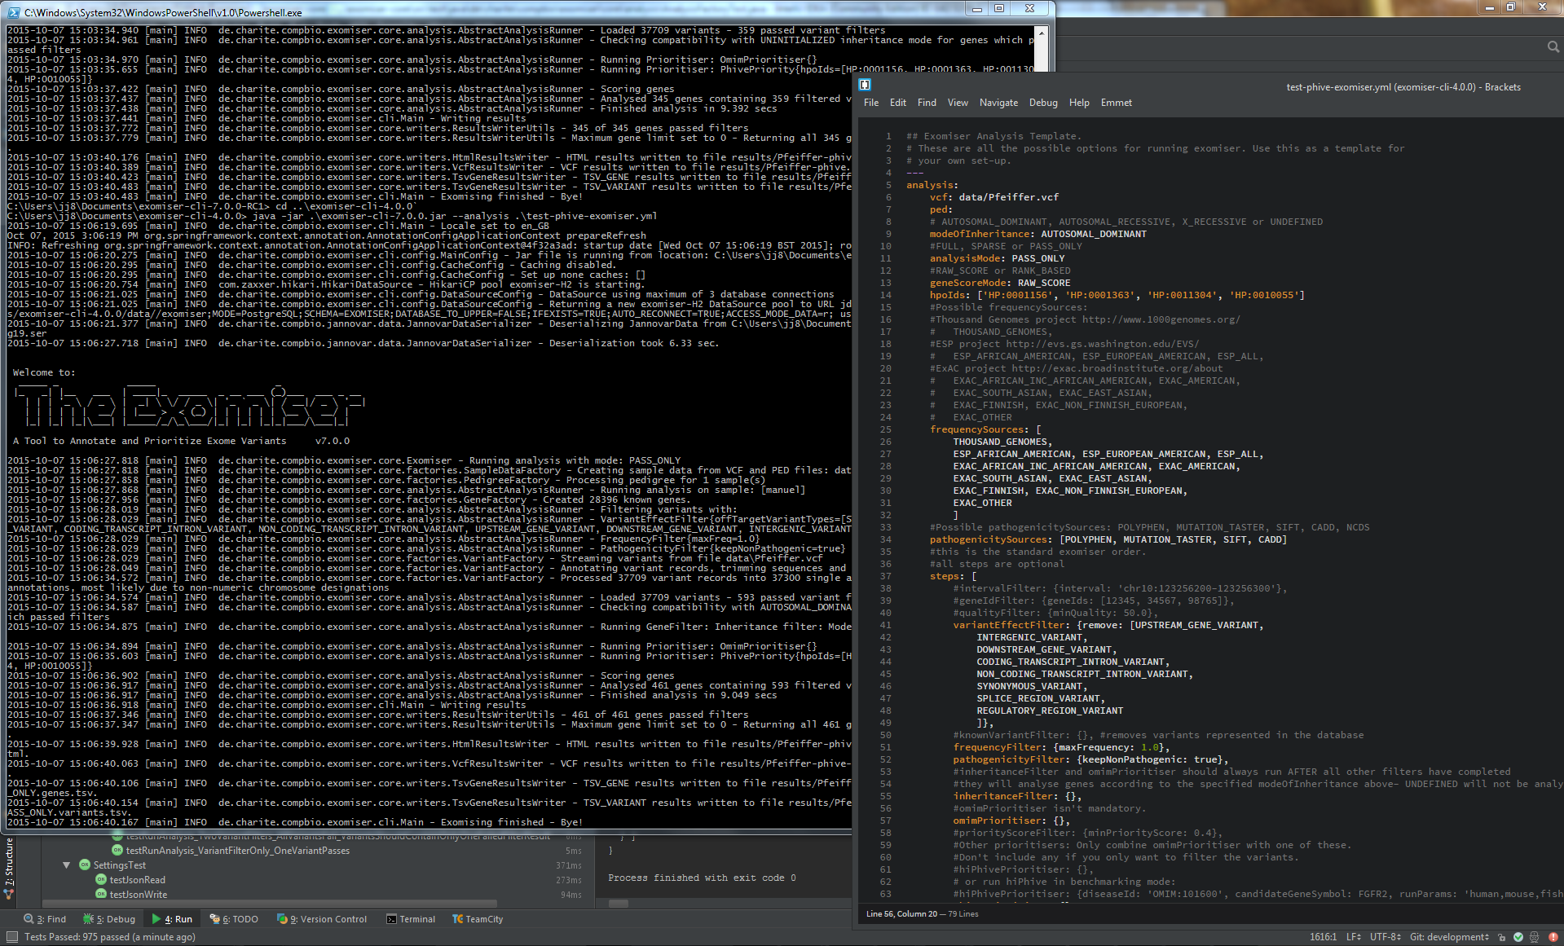
Task: Open the Find tool window
Action: [45, 919]
